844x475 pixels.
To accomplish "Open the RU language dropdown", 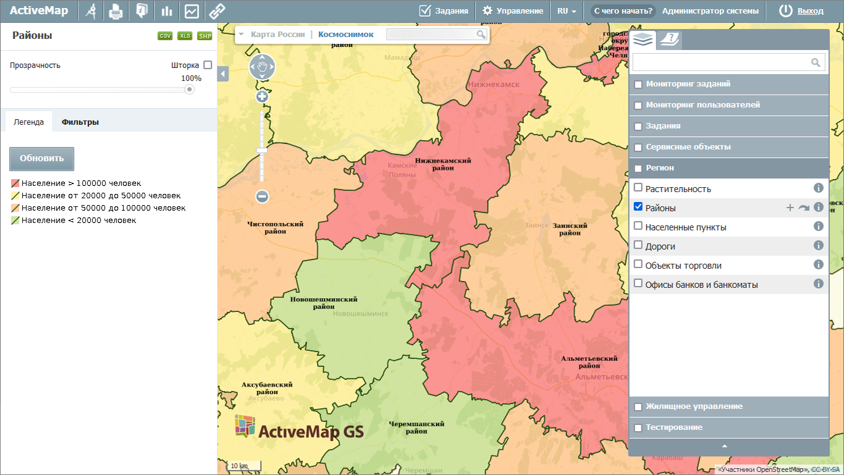I will [567, 11].
